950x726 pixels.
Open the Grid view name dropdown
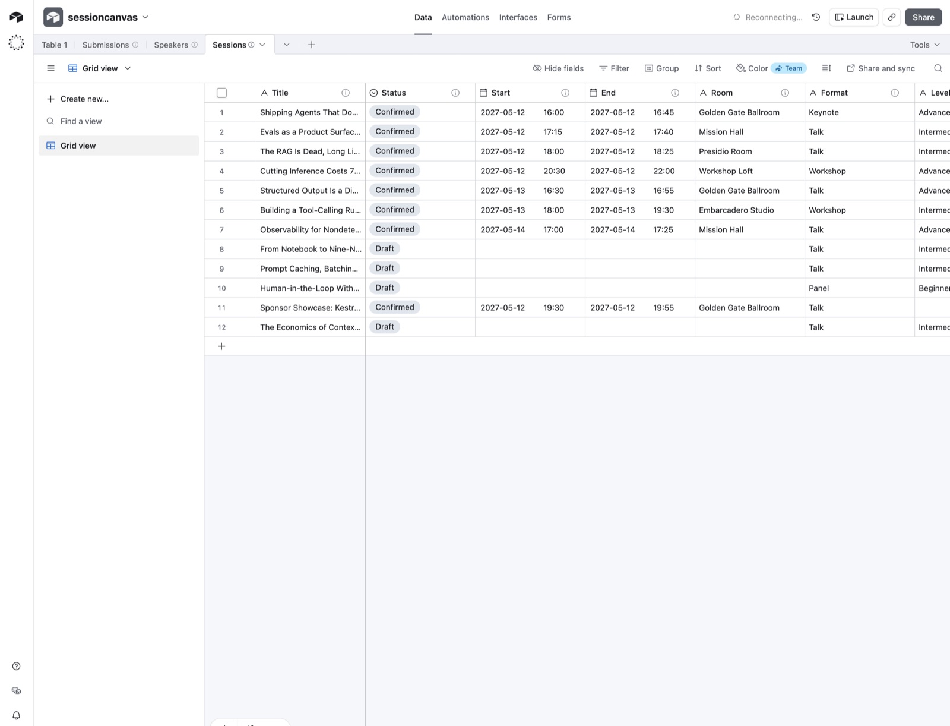pyautogui.click(x=100, y=68)
